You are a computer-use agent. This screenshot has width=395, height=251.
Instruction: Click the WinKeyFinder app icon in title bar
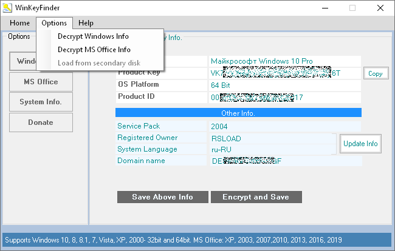(x=7, y=8)
